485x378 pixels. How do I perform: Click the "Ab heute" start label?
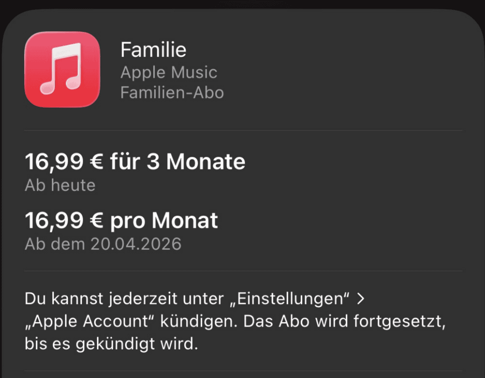tap(60, 185)
